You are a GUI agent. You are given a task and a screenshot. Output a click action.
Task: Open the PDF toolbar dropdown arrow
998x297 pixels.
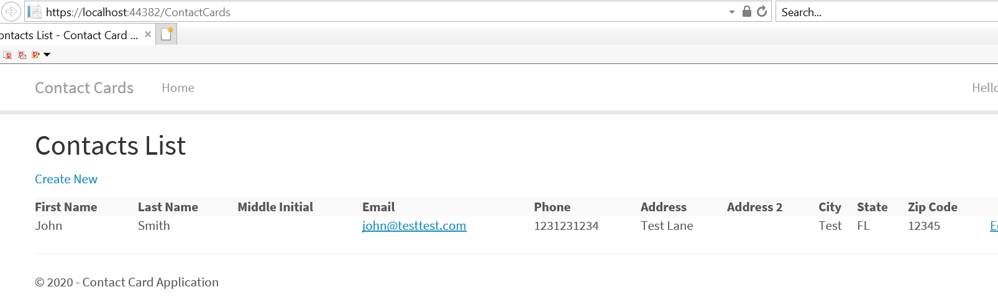point(47,55)
